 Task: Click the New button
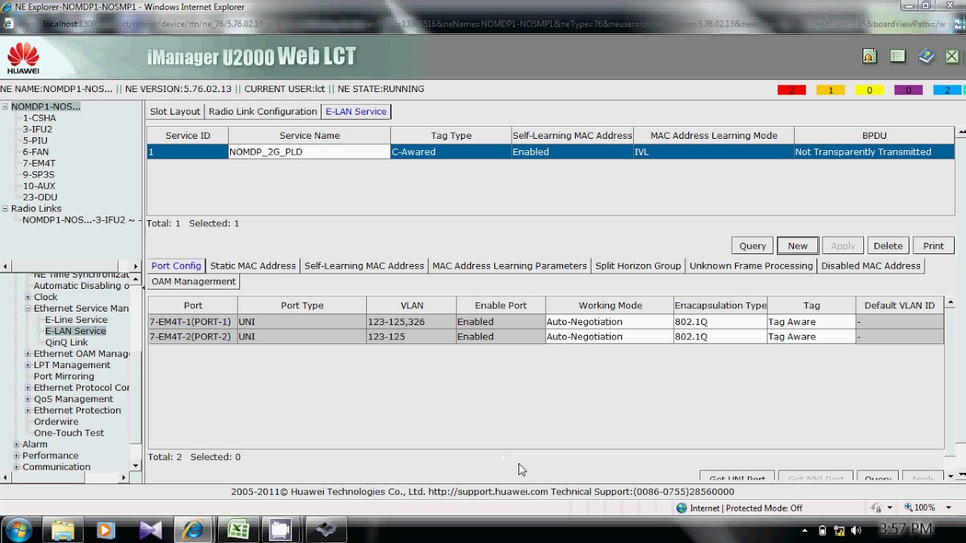[x=798, y=246]
